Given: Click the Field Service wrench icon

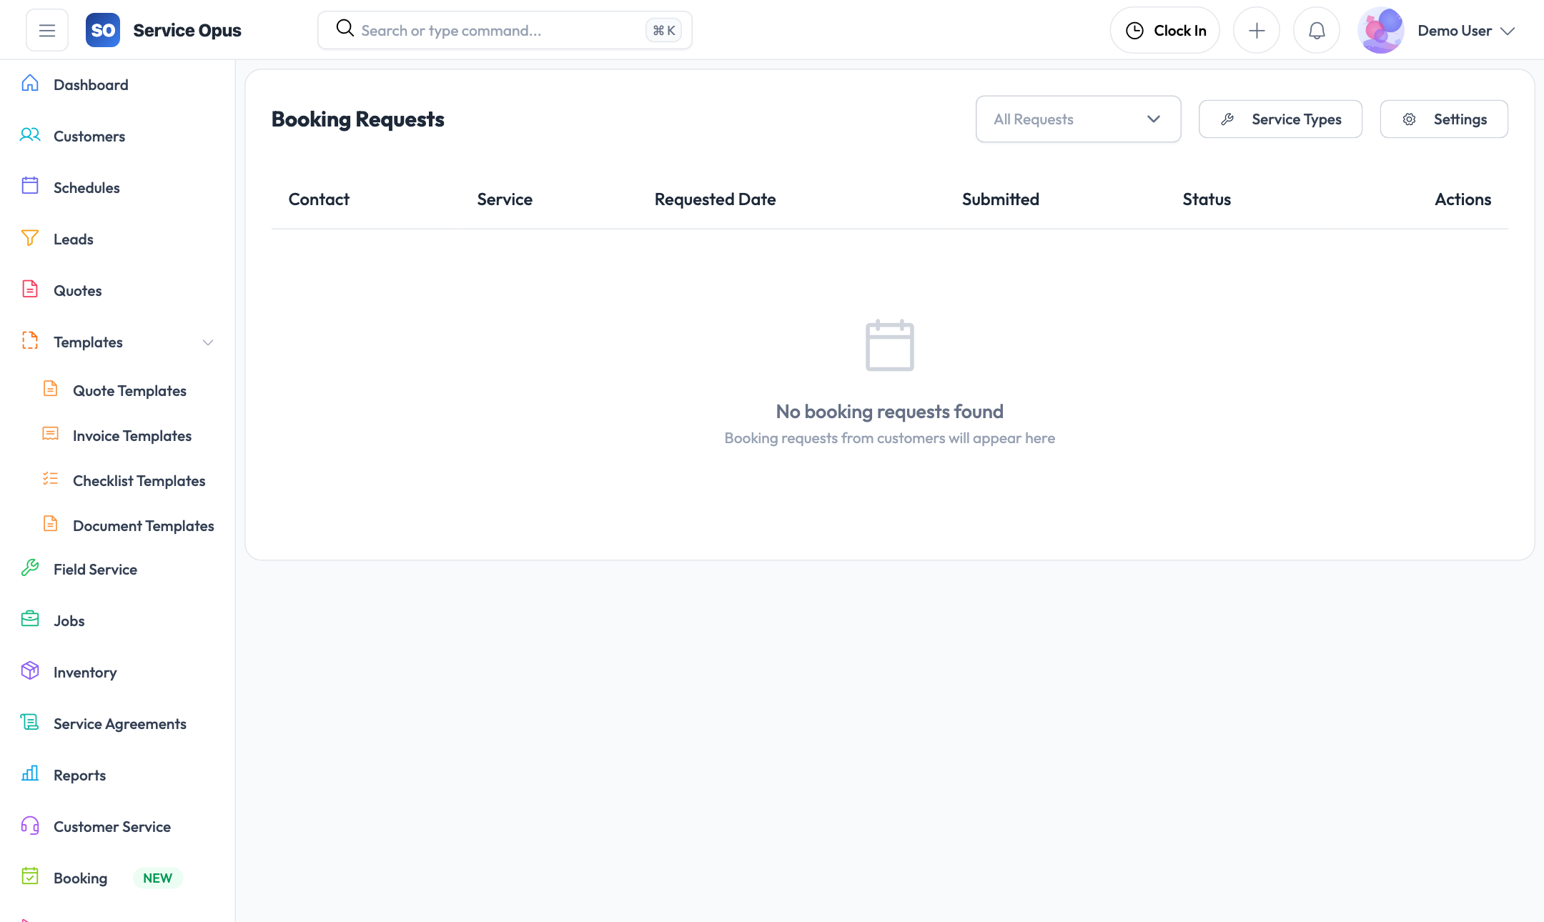Looking at the screenshot, I should coord(29,568).
